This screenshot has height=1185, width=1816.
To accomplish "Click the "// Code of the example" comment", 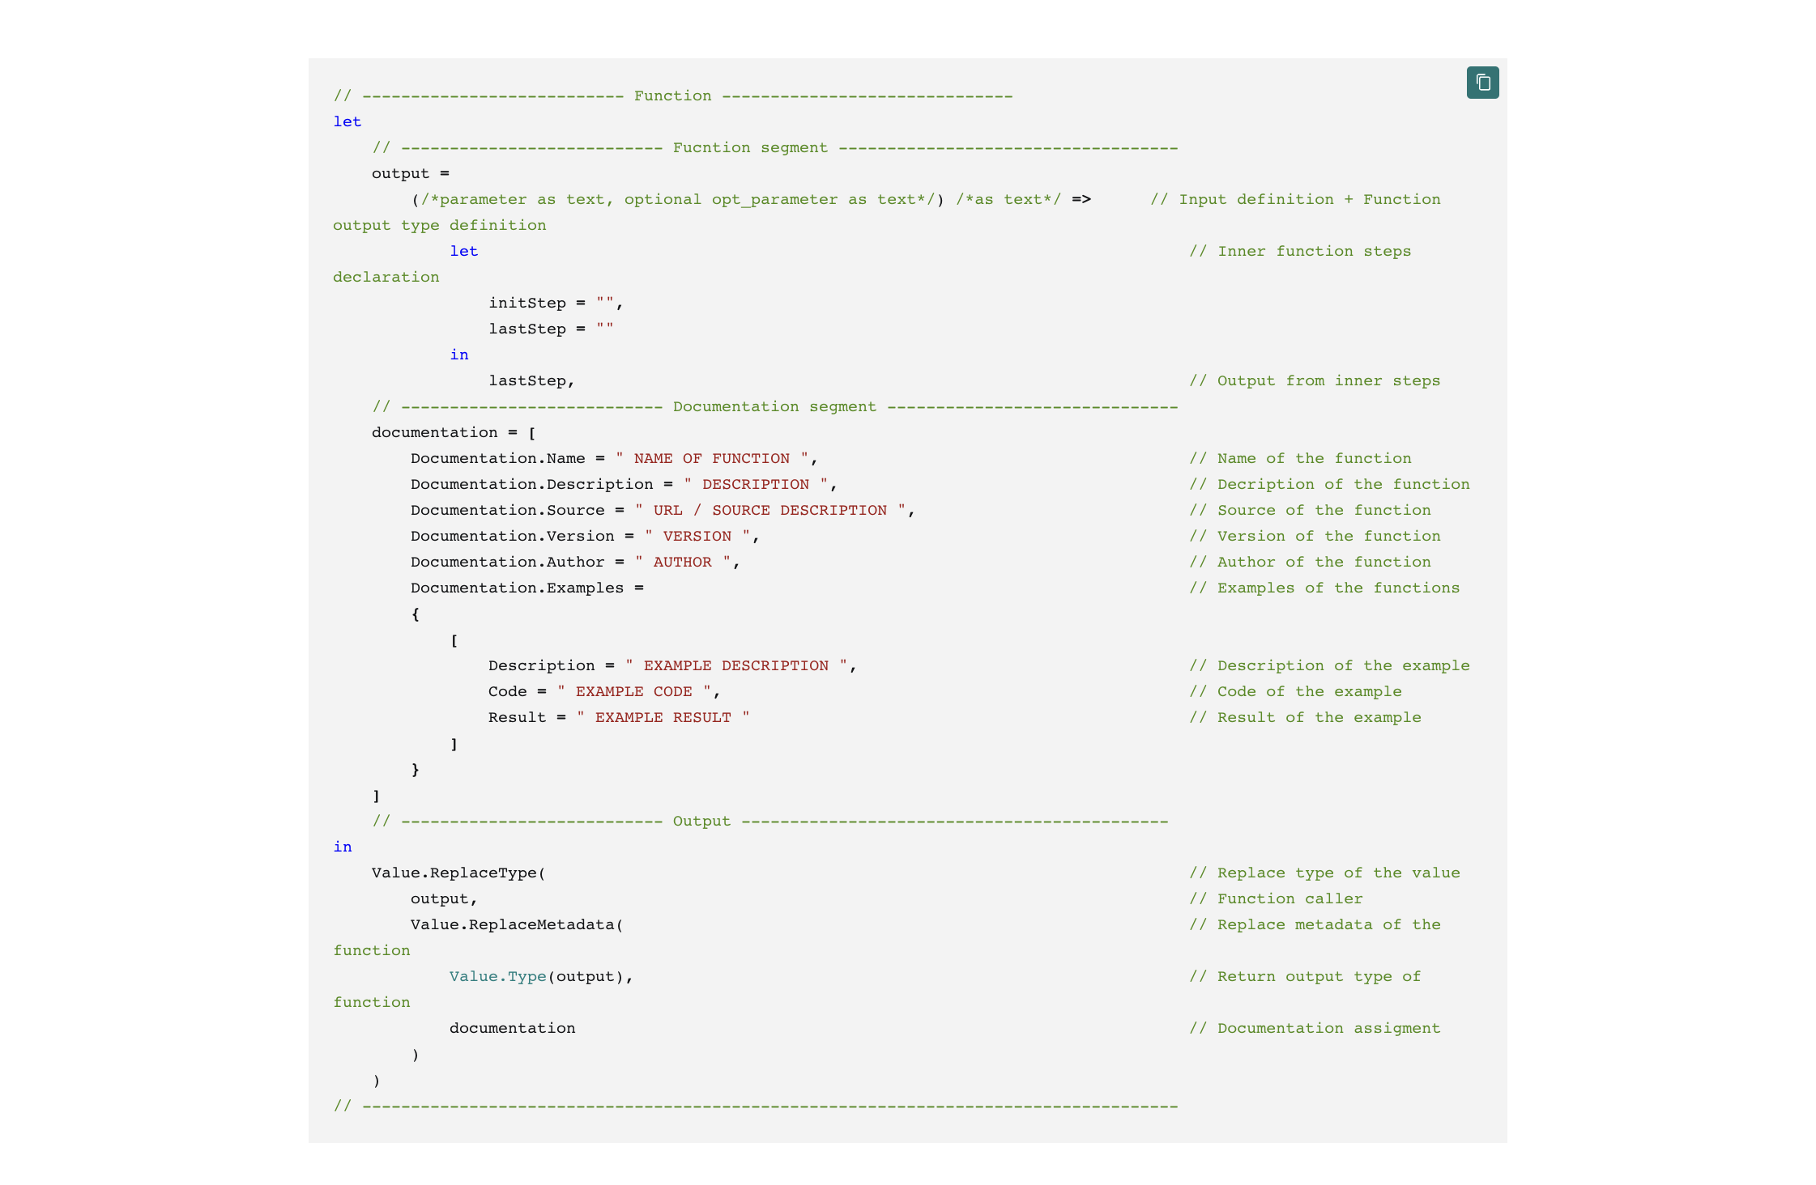I will pos(1295,691).
